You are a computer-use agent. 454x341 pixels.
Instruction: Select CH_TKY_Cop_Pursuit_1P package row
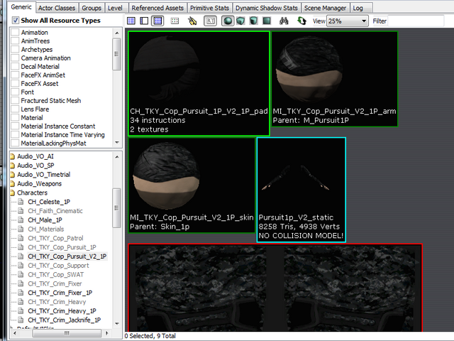62,247
